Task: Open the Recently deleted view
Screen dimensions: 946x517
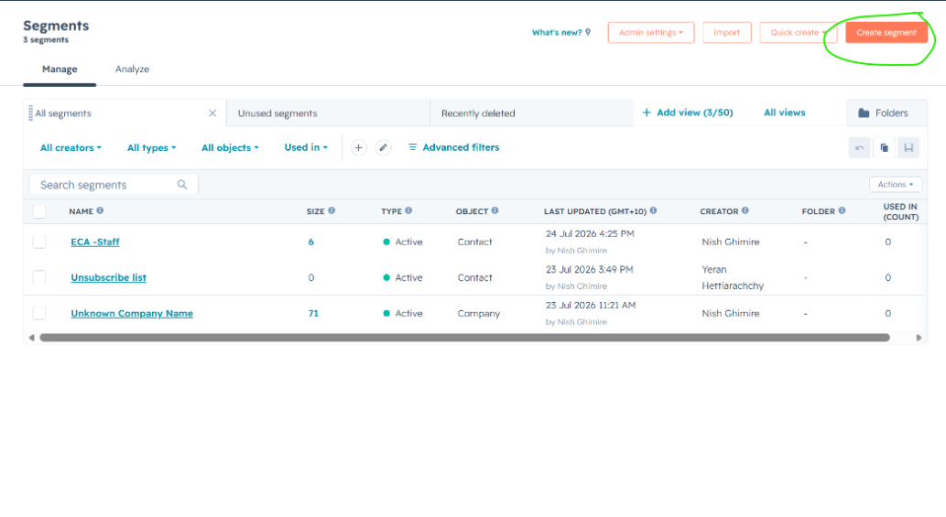Action: (x=531, y=113)
